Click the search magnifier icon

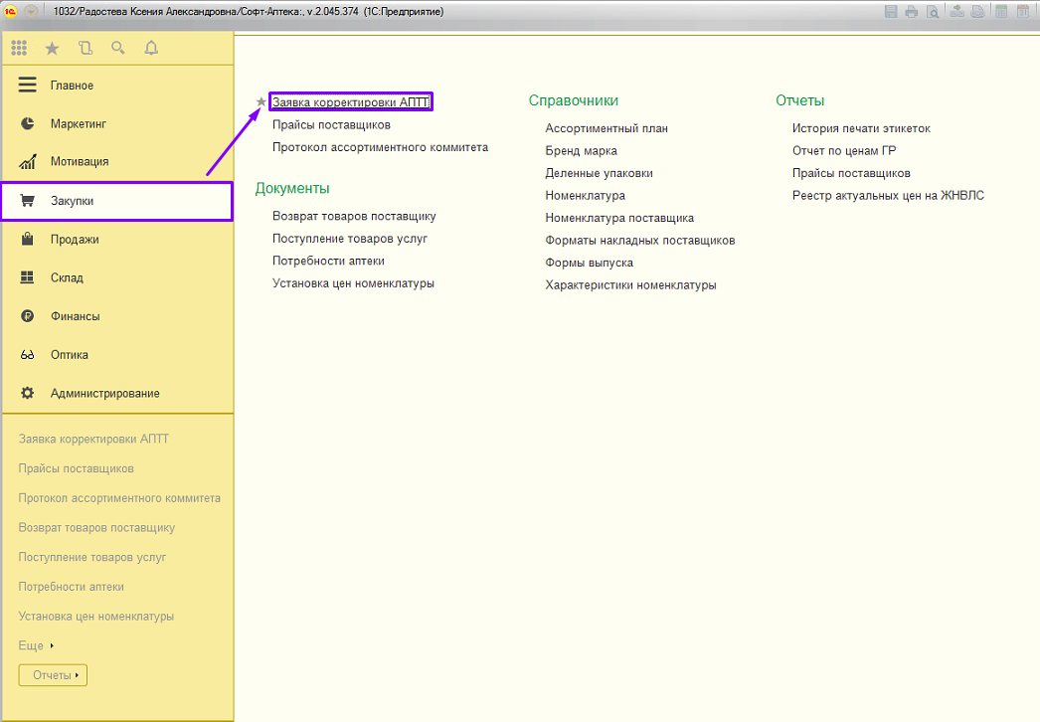pyautogui.click(x=118, y=48)
